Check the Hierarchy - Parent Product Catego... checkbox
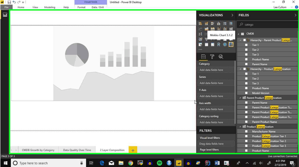Screen dimensions: 299x167 point(245,40)
